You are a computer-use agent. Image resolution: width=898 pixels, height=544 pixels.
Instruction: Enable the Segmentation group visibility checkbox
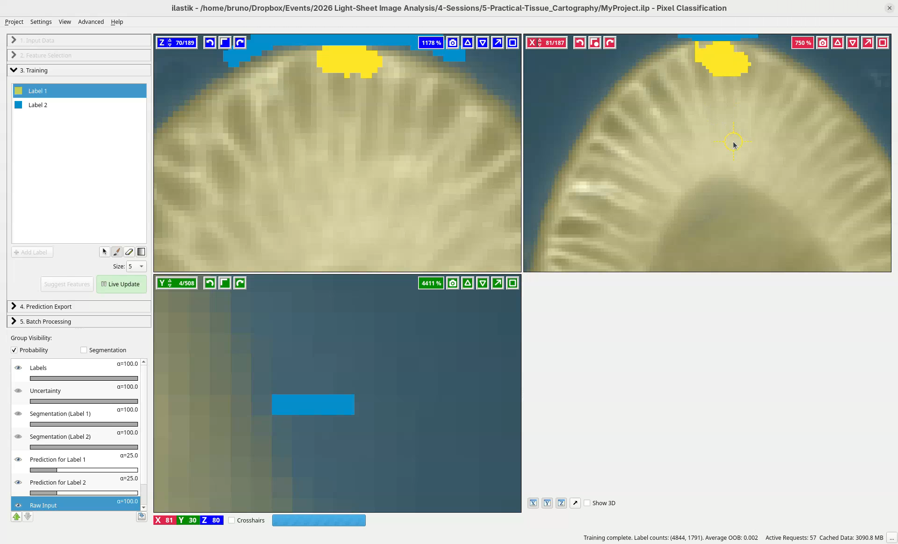[x=84, y=350]
